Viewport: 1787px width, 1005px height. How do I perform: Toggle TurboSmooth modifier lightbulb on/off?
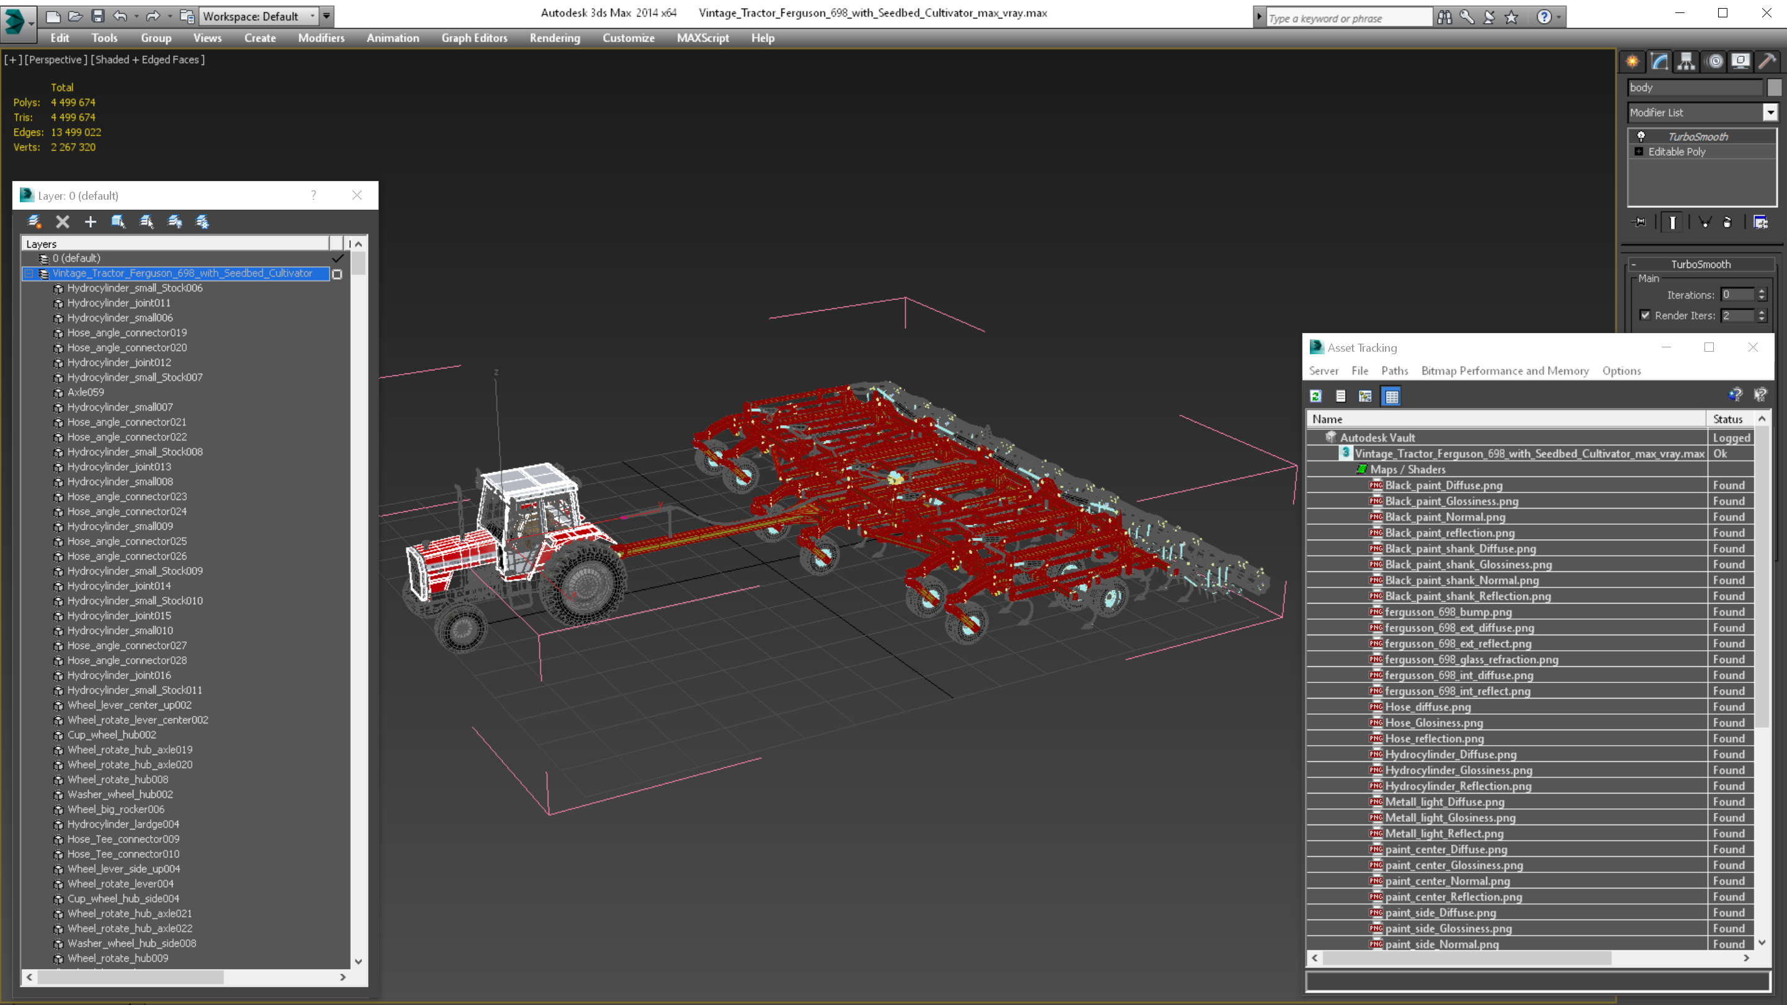point(1641,136)
